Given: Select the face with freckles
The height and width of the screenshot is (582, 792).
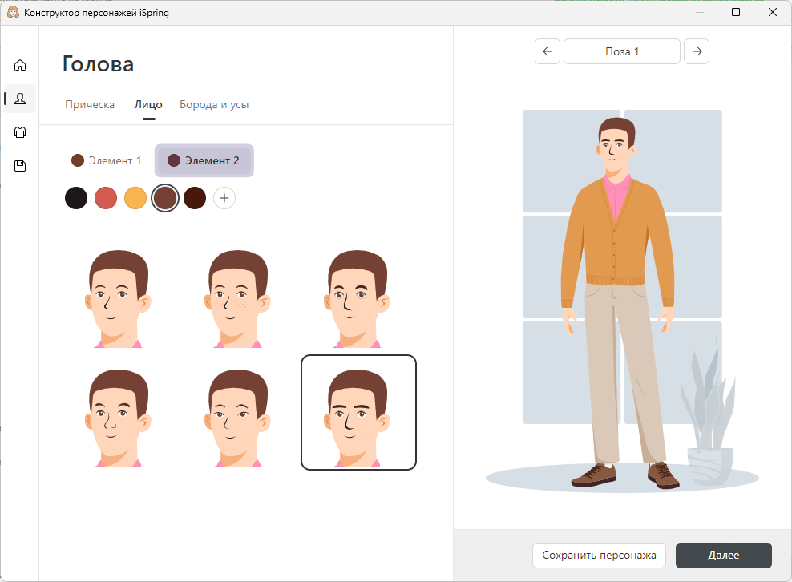Looking at the screenshot, I should click(x=237, y=298).
